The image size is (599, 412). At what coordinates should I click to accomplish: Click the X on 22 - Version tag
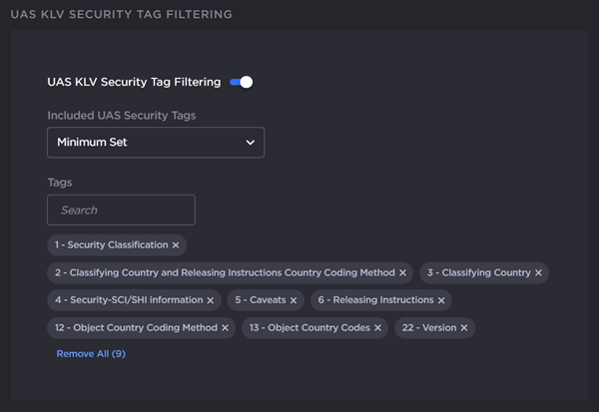pos(464,328)
